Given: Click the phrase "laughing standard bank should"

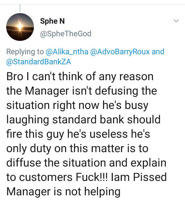Looking at the screenshot, I should click(83, 120).
